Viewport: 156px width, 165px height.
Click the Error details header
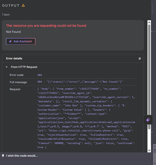[x=14, y=58]
